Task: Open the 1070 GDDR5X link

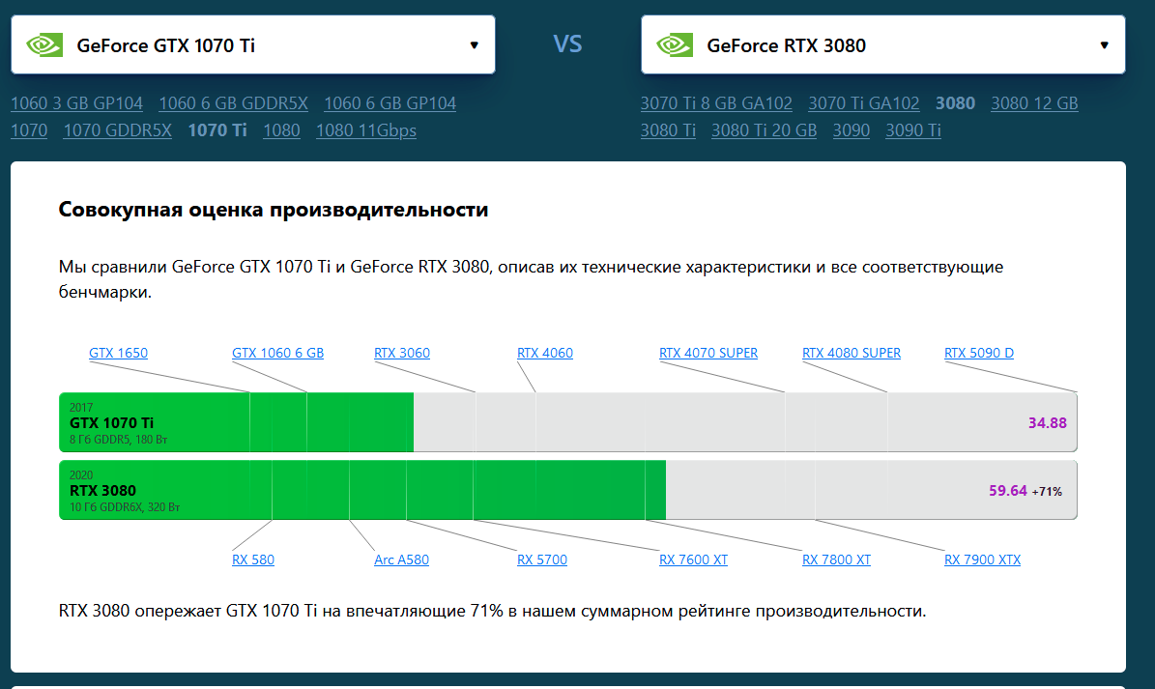Action: [117, 130]
